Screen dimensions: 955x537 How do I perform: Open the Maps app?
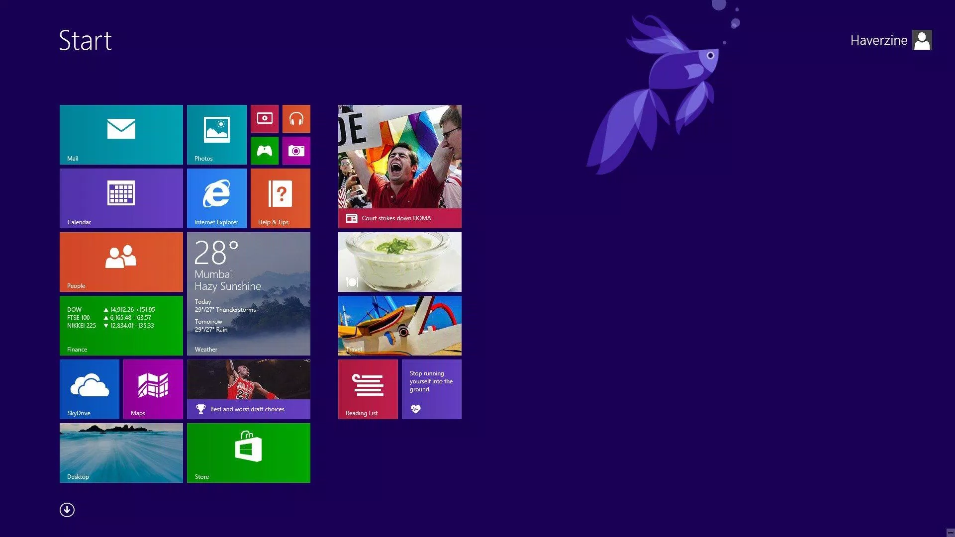tap(152, 389)
